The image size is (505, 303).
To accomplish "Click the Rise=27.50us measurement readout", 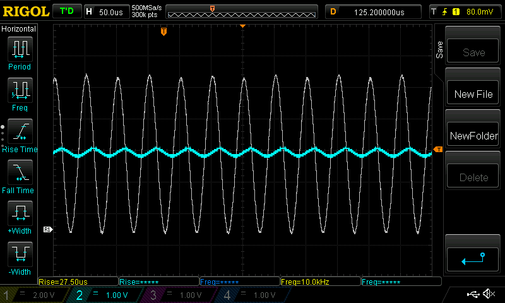I will [78, 282].
